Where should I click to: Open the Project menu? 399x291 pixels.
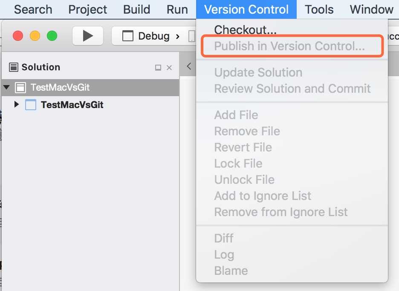tap(87, 10)
